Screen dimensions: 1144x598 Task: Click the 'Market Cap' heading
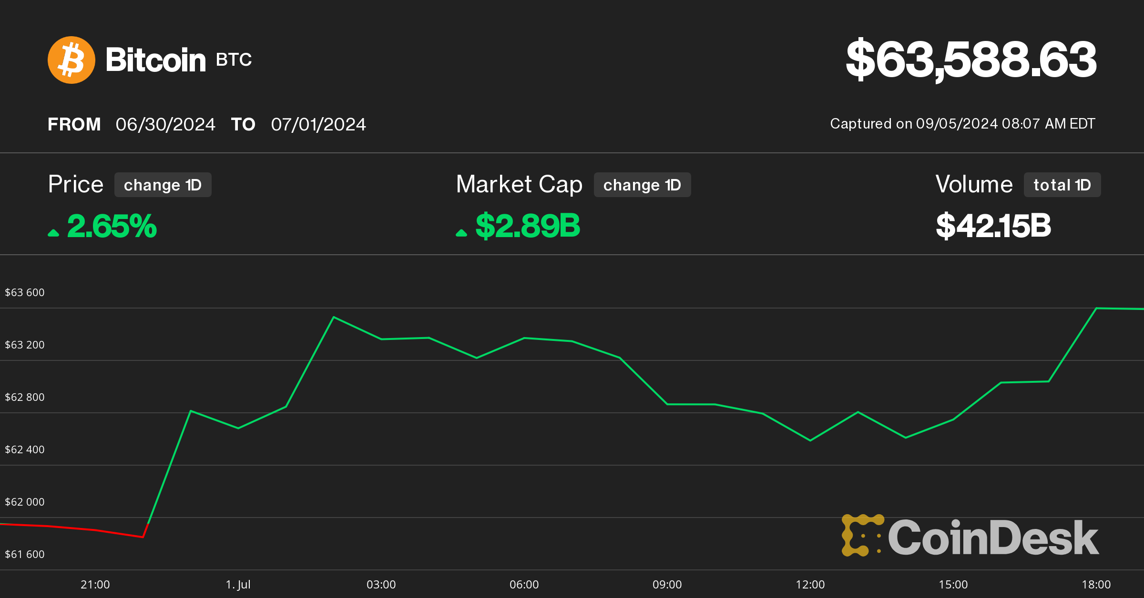click(x=519, y=185)
